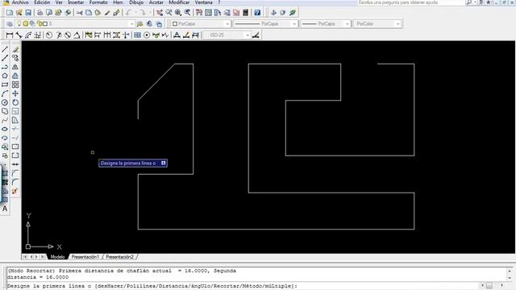Click the first layout tab navigation arrow

[25, 257]
